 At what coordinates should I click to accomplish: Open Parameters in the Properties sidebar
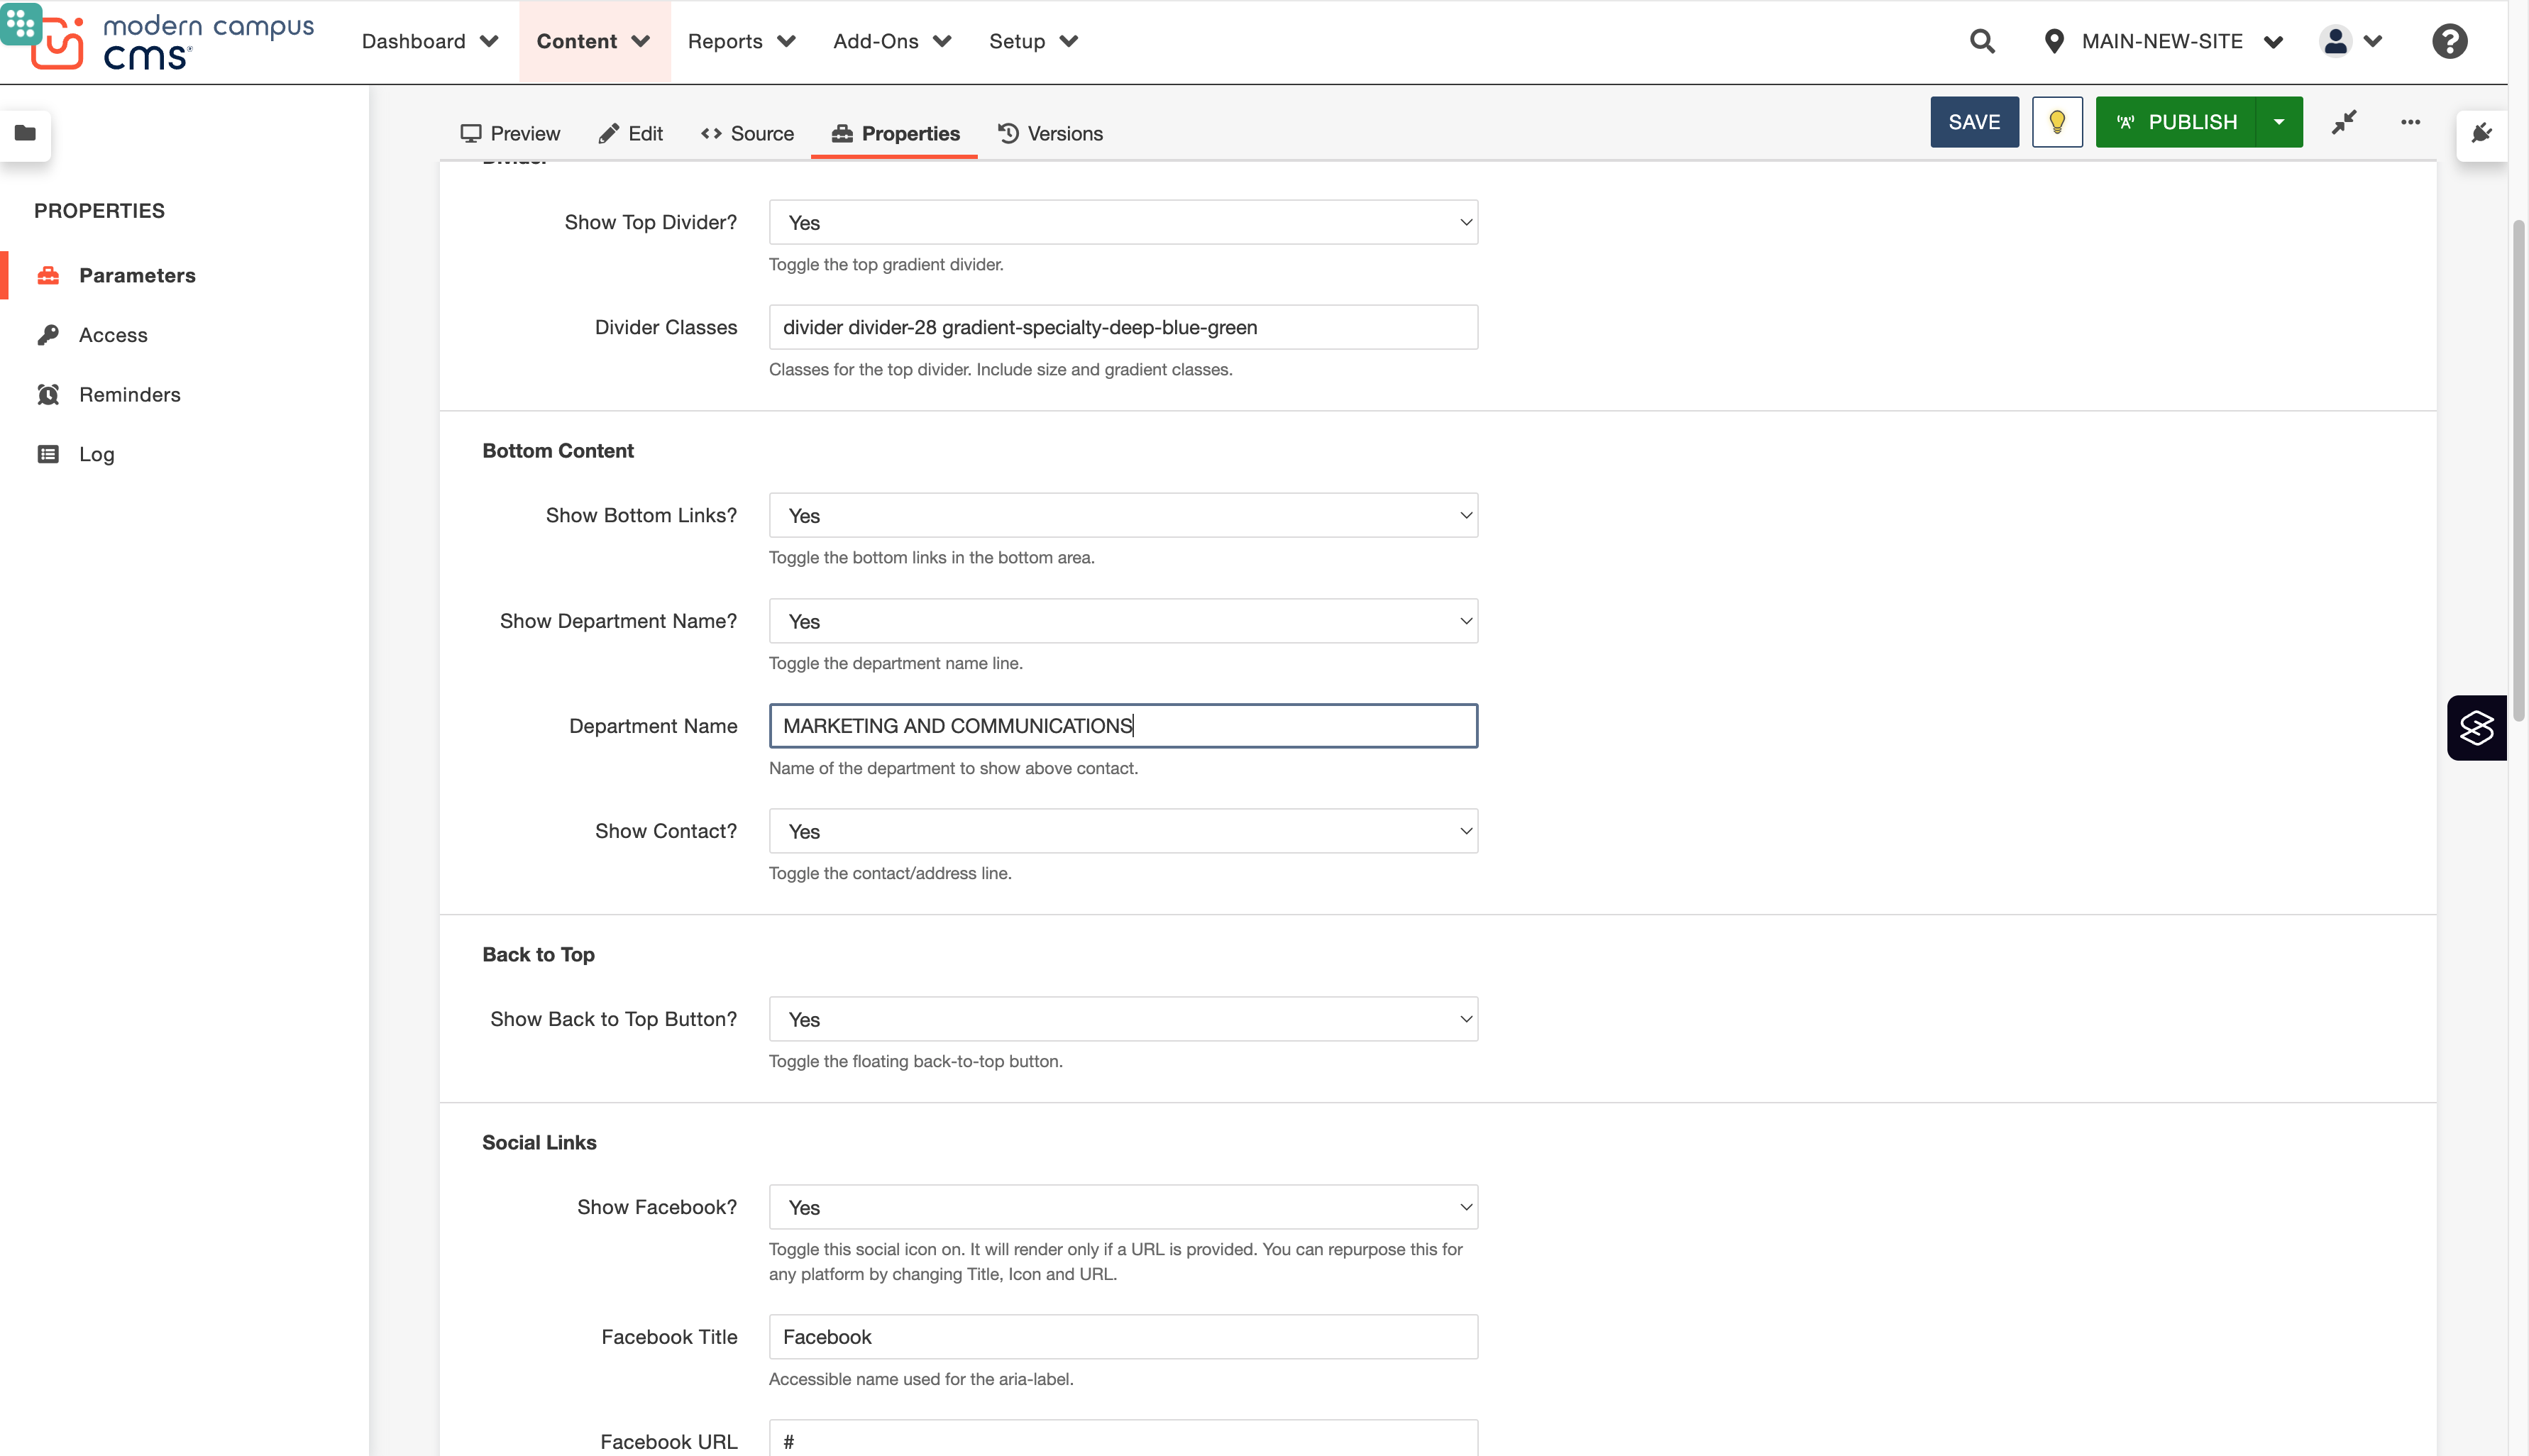coord(137,275)
